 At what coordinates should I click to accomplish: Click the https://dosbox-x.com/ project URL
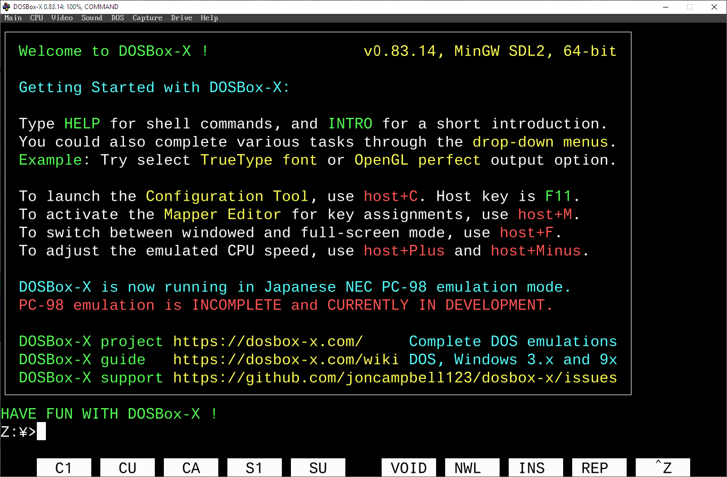[268, 341]
